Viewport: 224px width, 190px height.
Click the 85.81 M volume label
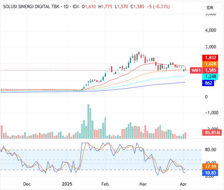[212, 133]
